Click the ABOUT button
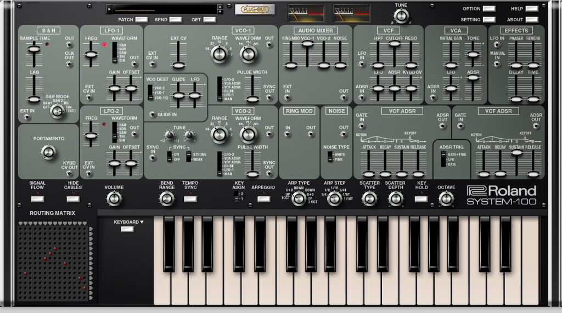Screen dimensions: 562x313 coord(531,19)
